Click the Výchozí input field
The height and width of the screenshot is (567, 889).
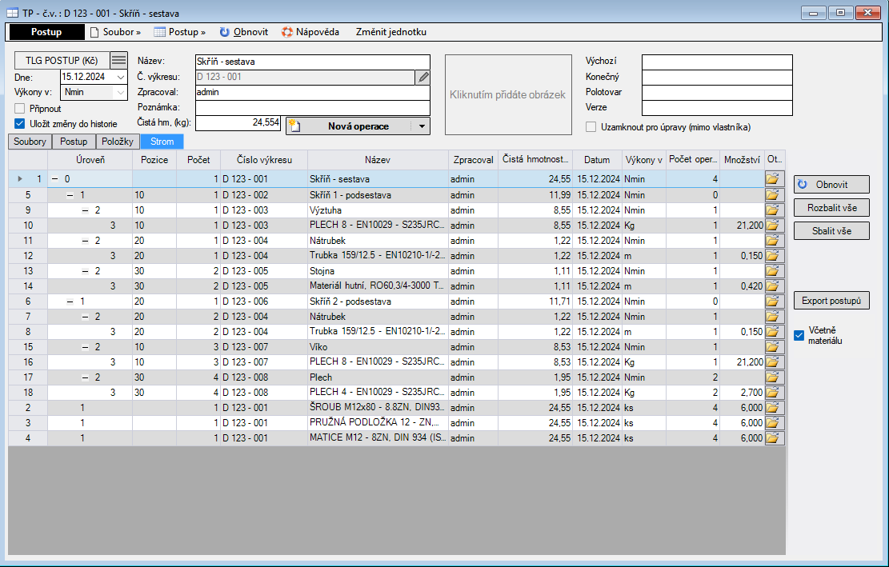coord(717,62)
